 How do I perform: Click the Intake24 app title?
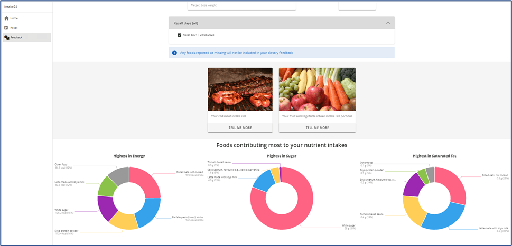pos(11,6)
